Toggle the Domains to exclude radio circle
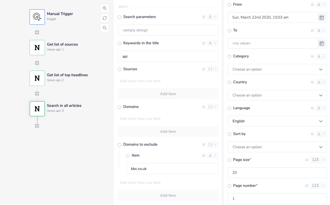330x205 pixels. pyautogui.click(x=119, y=144)
